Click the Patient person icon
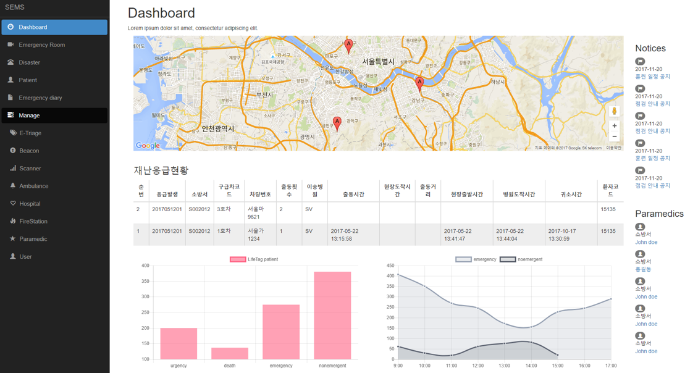Screen dimensions: 685x373 11,80
